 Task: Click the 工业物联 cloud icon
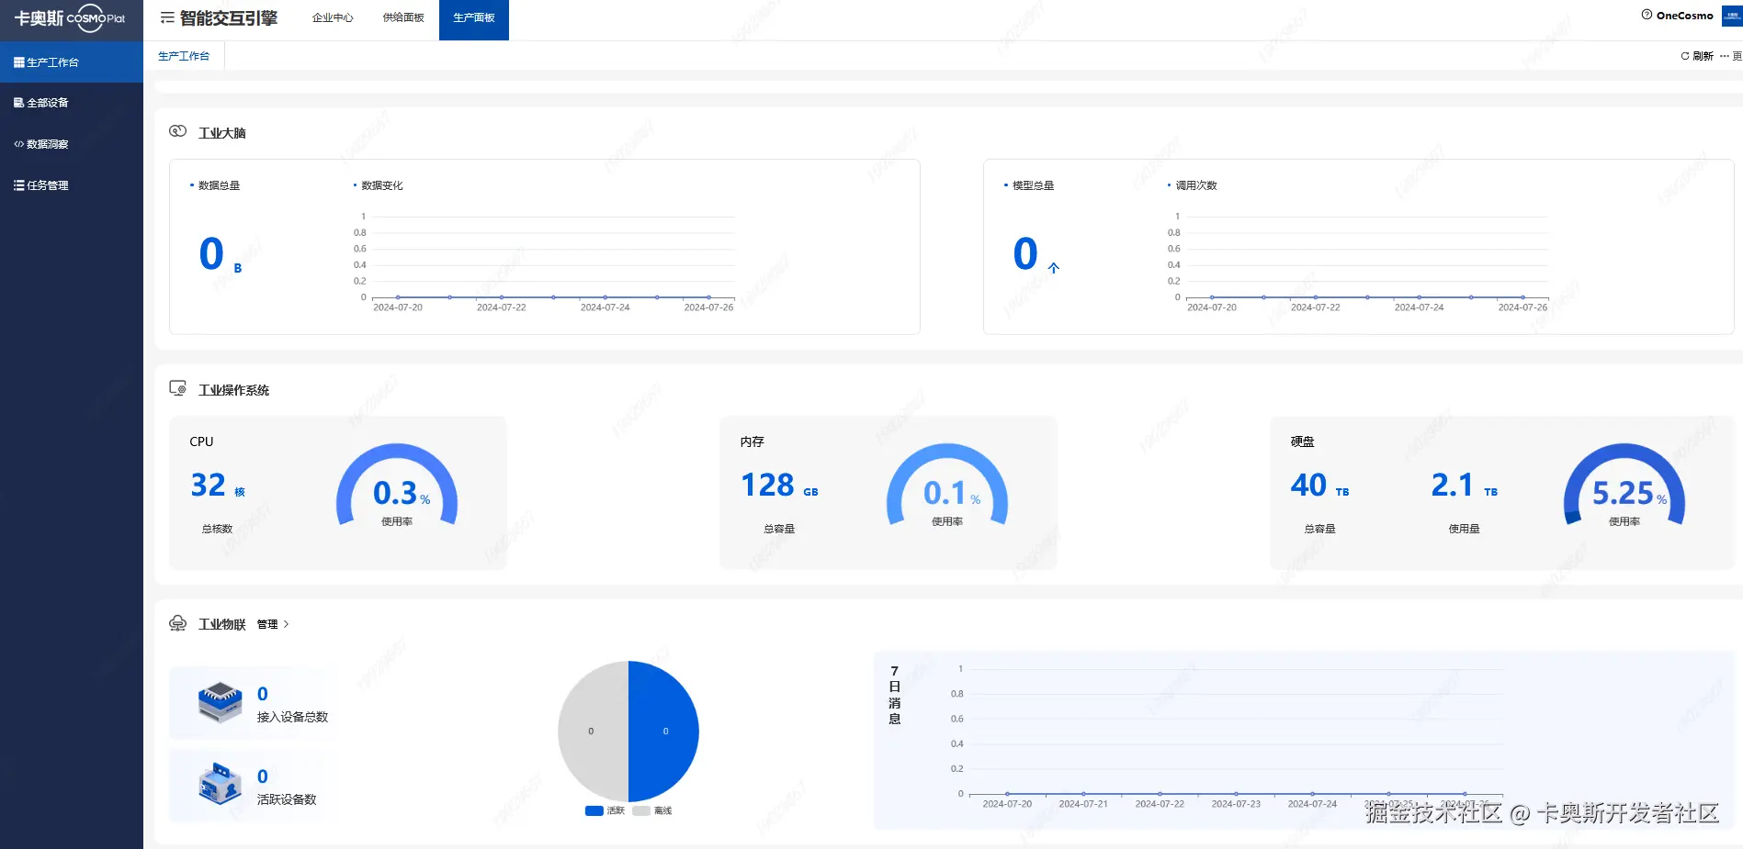pyautogui.click(x=177, y=623)
